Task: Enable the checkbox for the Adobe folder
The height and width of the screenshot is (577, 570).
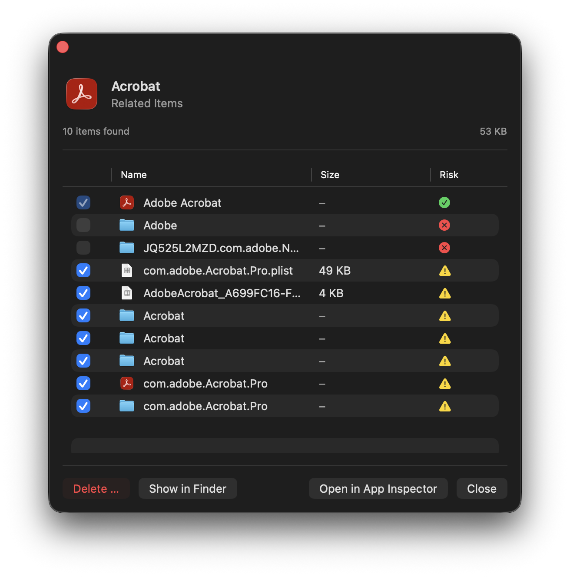Action: tap(83, 225)
